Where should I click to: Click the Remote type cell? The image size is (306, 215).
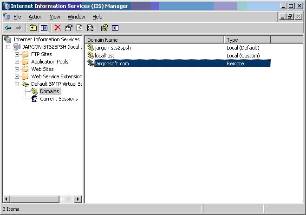[x=235, y=63]
